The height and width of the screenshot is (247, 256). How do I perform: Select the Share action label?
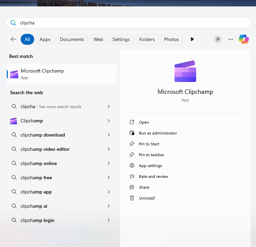(x=144, y=187)
